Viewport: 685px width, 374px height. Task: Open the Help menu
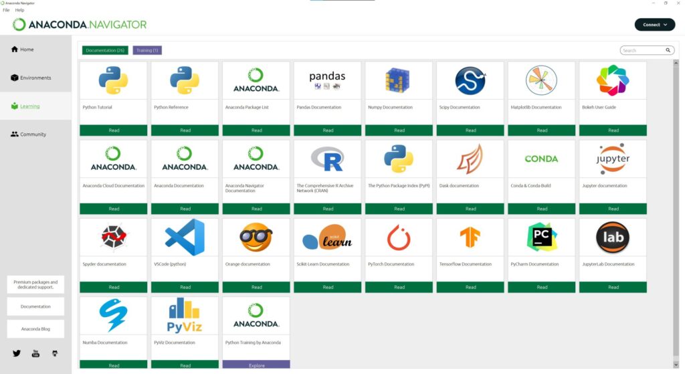click(19, 10)
